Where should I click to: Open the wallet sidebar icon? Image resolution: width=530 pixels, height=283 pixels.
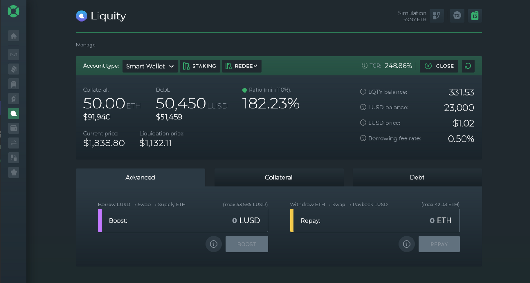[14, 128]
